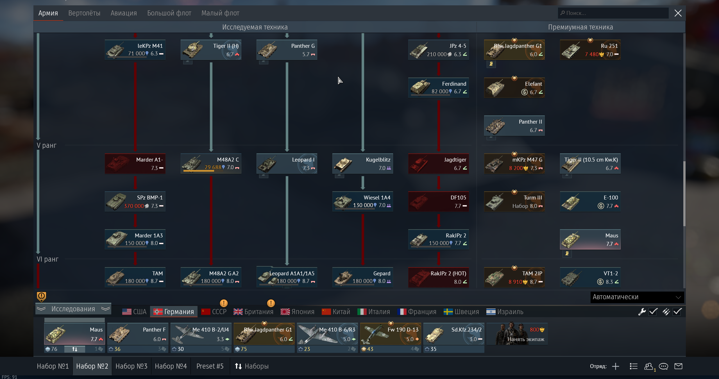
Task: Click the Golden Eagle icon on E-100
Action: coord(601,206)
